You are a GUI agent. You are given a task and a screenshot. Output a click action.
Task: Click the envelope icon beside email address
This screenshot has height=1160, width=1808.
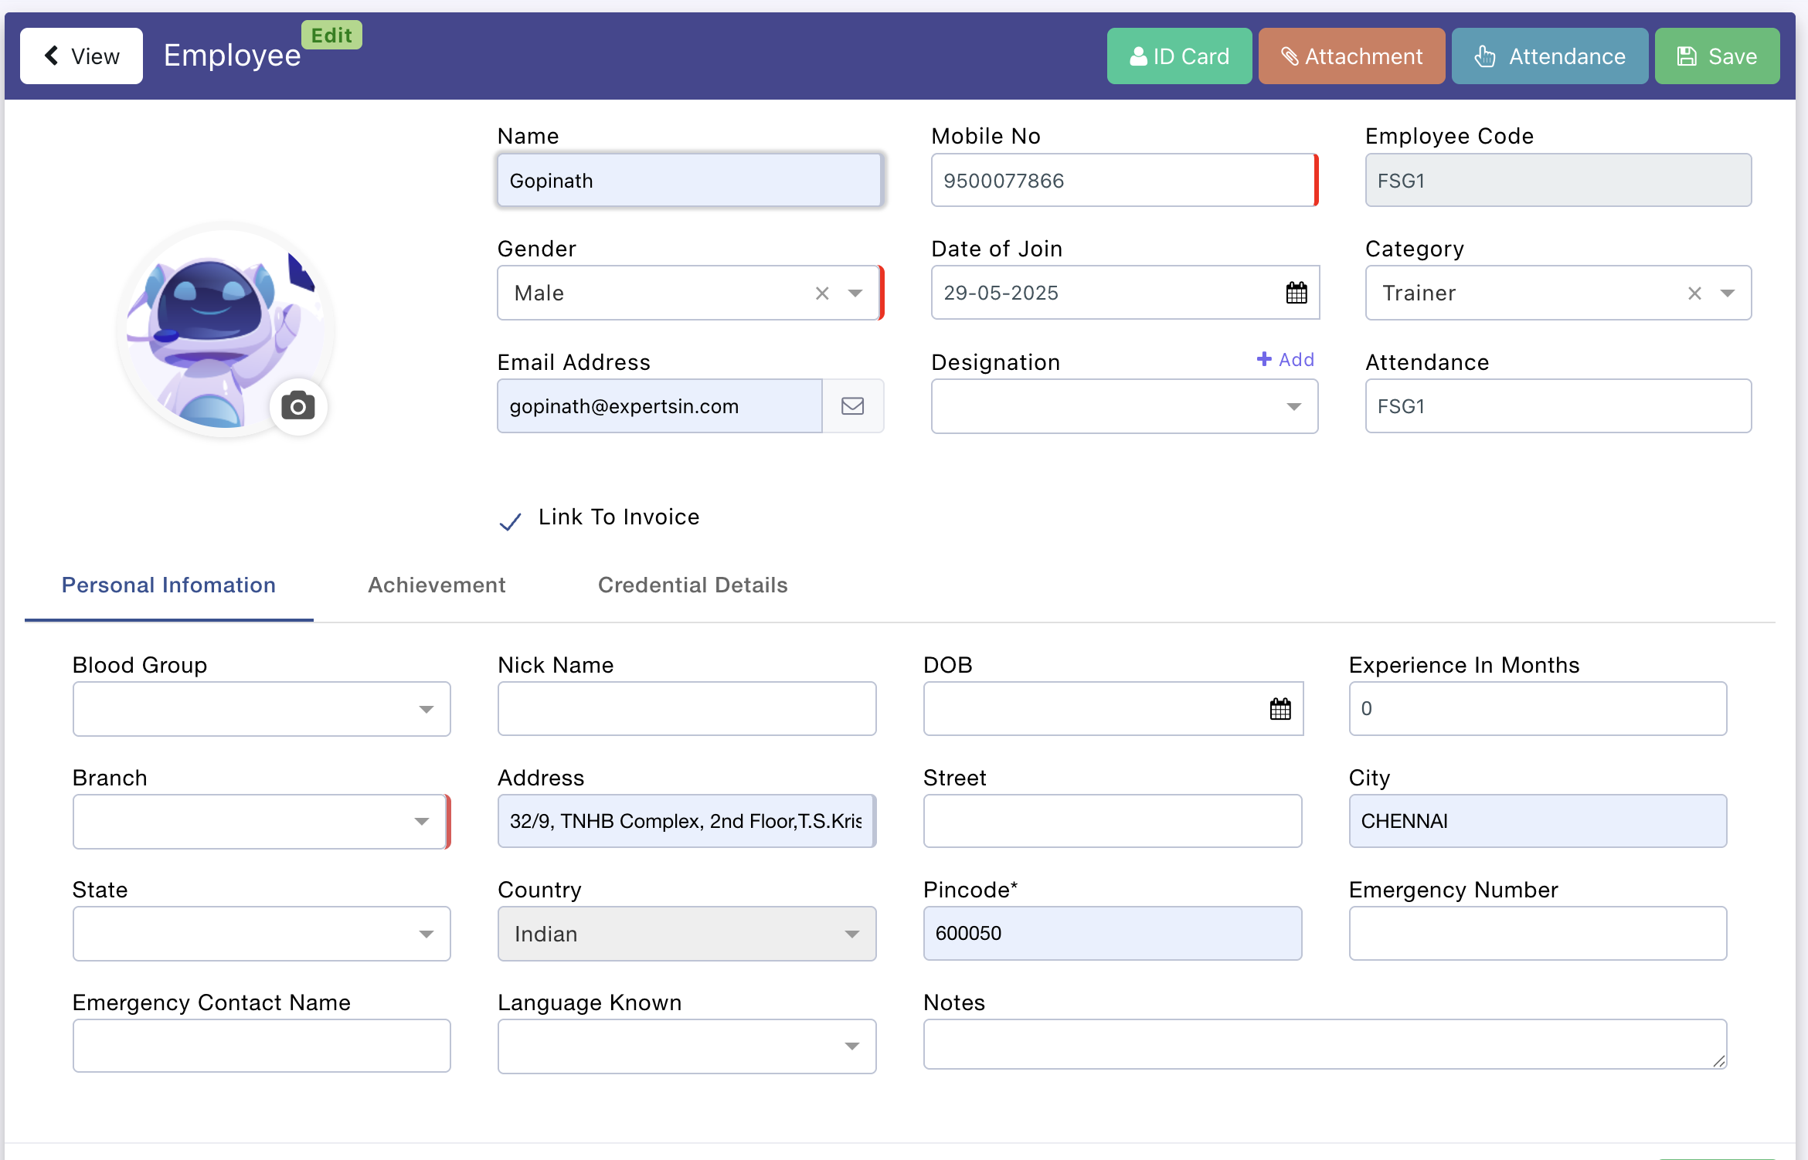pyautogui.click(x=852, y=406)
